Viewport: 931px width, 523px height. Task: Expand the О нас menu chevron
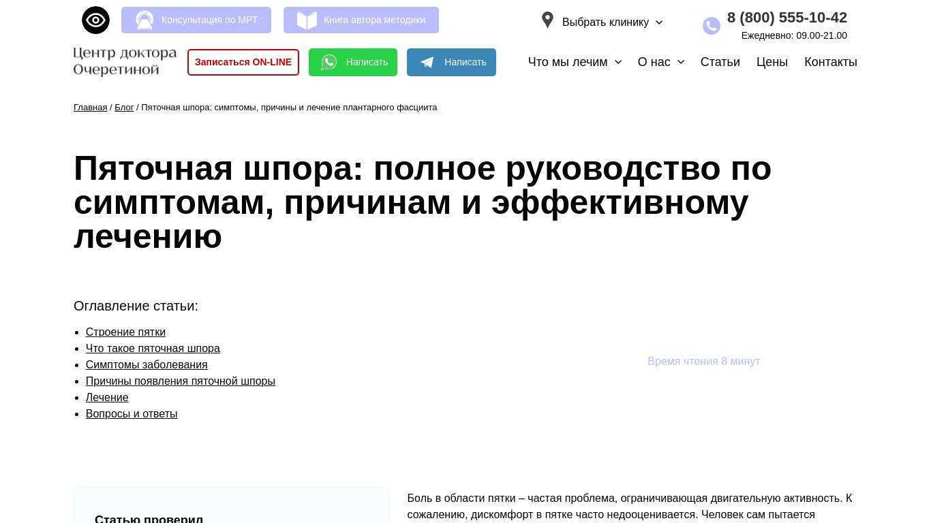click(680, 62)
